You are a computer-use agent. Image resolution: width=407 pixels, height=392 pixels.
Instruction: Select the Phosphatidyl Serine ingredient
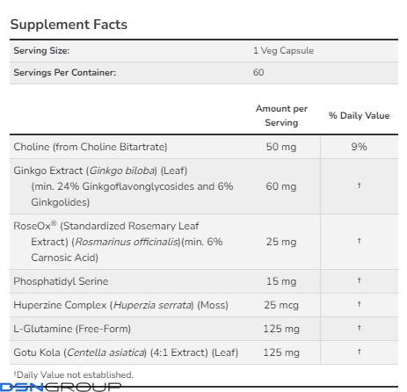pyautogui.click(x=61, y=281)
